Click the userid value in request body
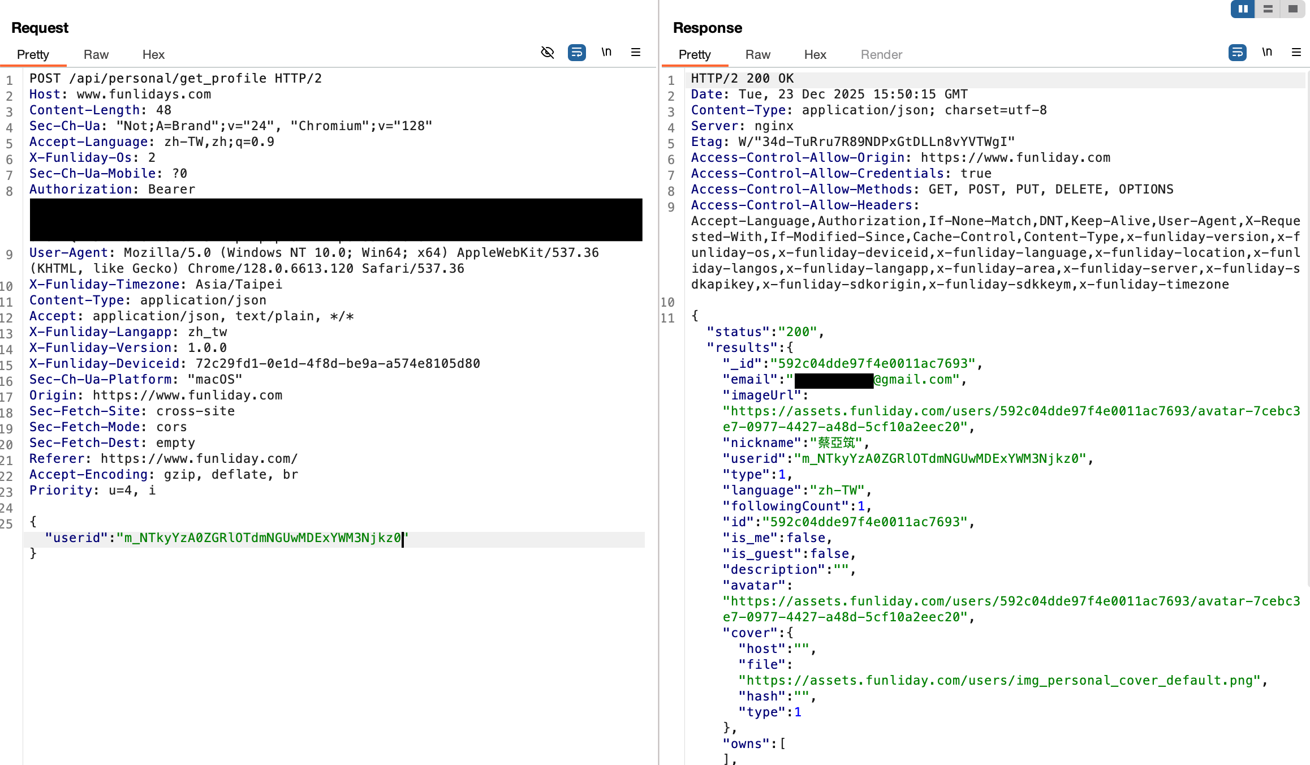Screen dimensions: 1310x765 coord(262,538)
